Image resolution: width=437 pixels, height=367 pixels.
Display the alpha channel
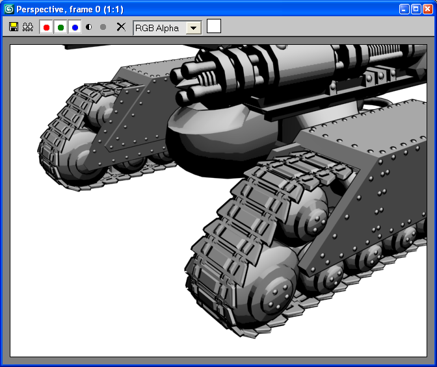click(x=89, y=27)
